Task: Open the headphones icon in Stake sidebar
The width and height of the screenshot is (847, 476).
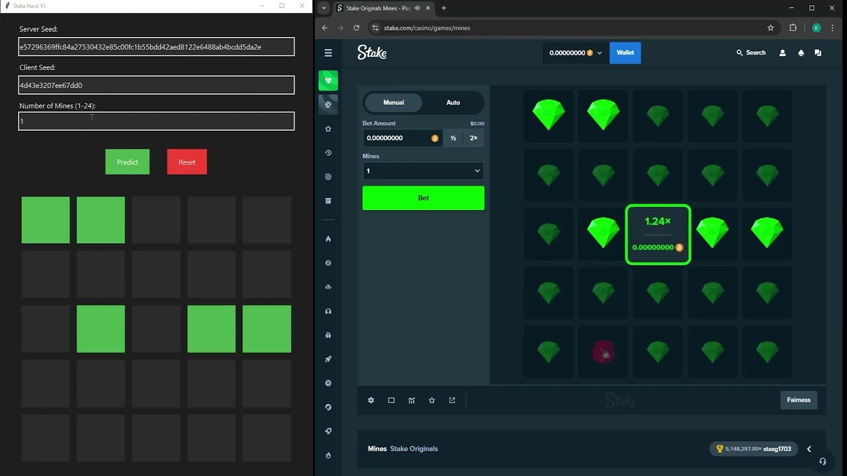Action: [328, 311]
